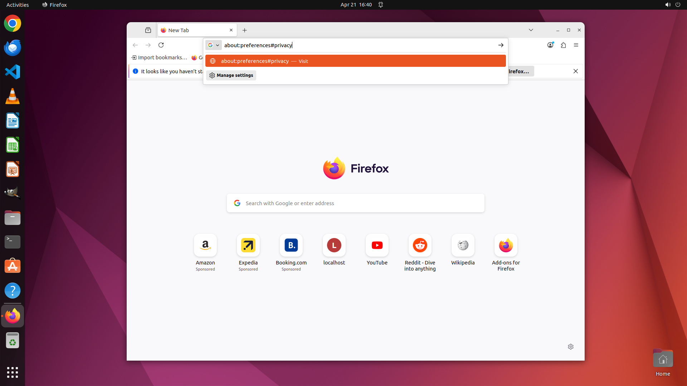Open the list all tabs chevron
The width and height of the screenshot is (687, 386).
pyautogui.click(x=531, y=30)
